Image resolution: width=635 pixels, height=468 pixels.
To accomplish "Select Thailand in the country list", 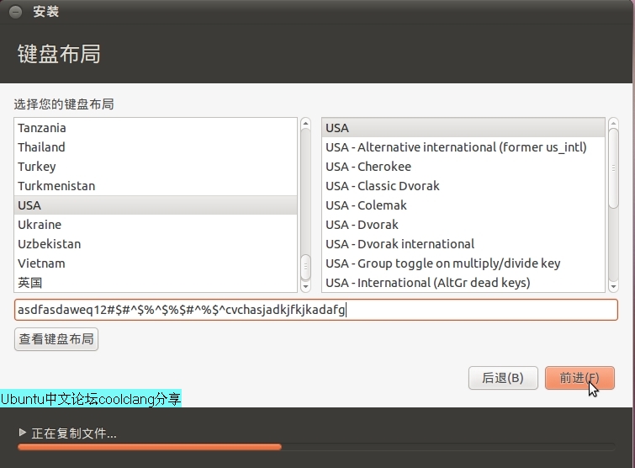I will [156, 147].
